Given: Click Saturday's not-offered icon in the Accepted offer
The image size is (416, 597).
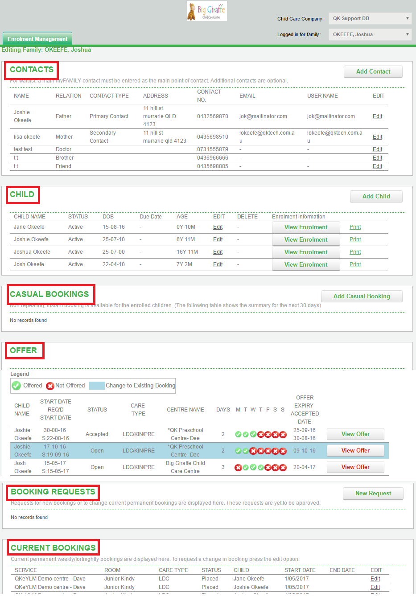Looking at the screenshot, I should click(276, 434).
